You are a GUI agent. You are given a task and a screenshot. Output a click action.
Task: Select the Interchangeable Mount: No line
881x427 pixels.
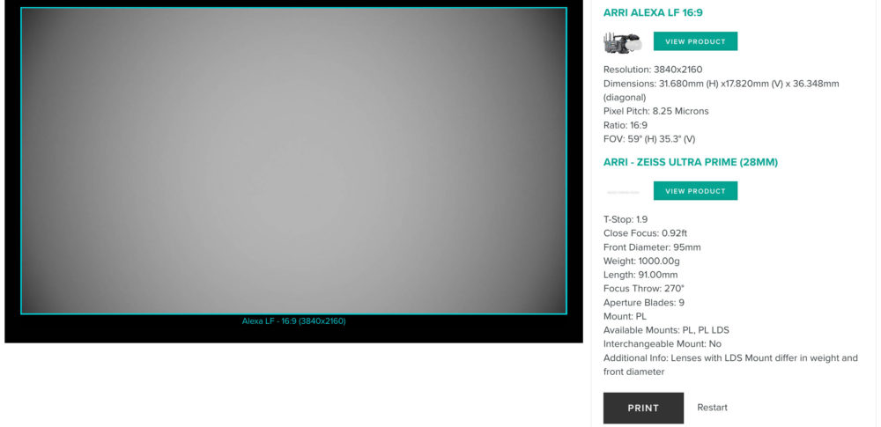(x=663, y=344)
